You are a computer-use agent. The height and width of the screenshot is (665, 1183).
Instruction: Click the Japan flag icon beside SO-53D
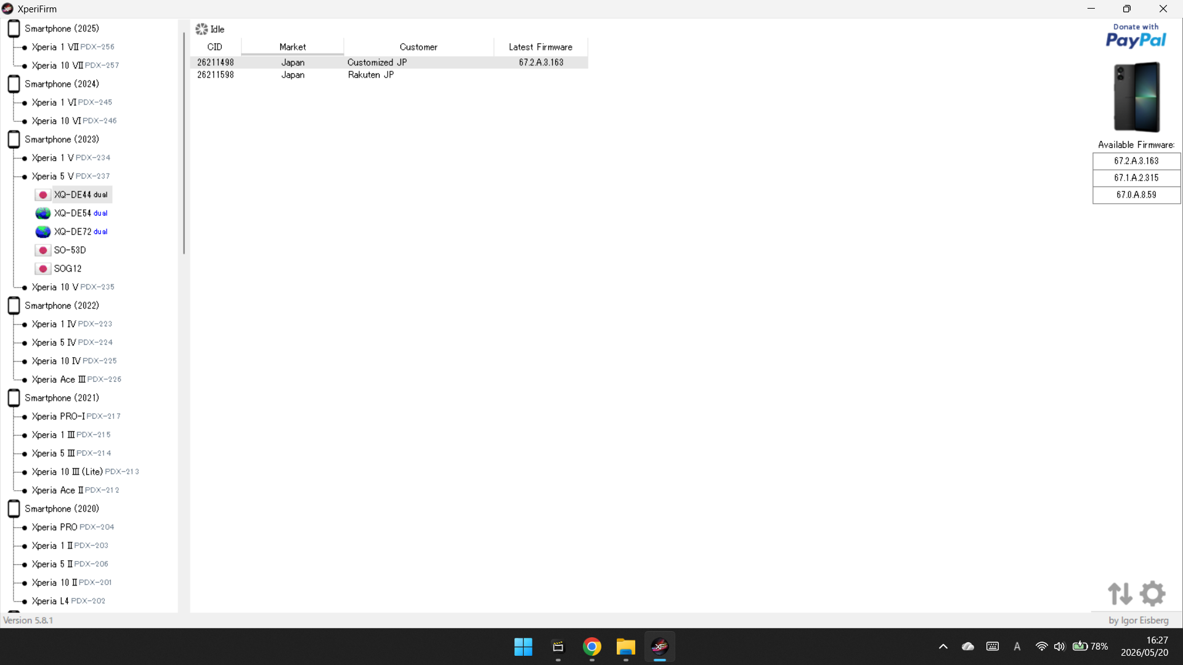(x=43, y=250)
